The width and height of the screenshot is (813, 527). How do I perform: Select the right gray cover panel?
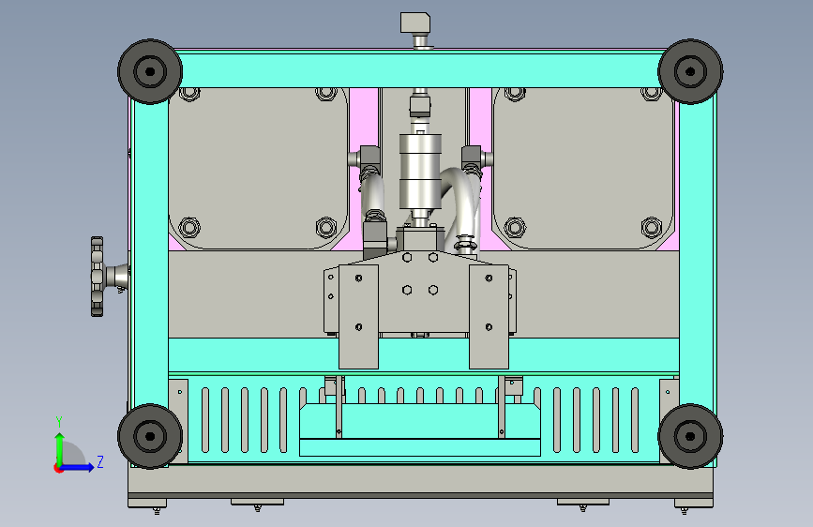pyautogui.click(x=583, y=169)
